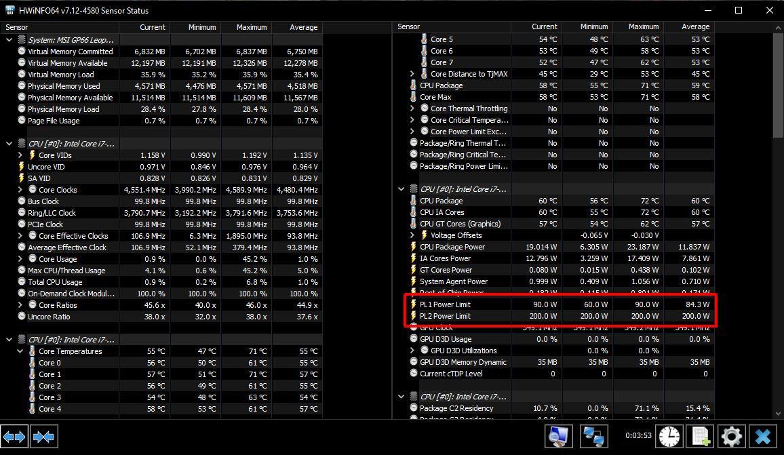This screenshot has height=455, width=784.
Task: Click the 0:03:53 elapsed time display
Action: (638, 435)
